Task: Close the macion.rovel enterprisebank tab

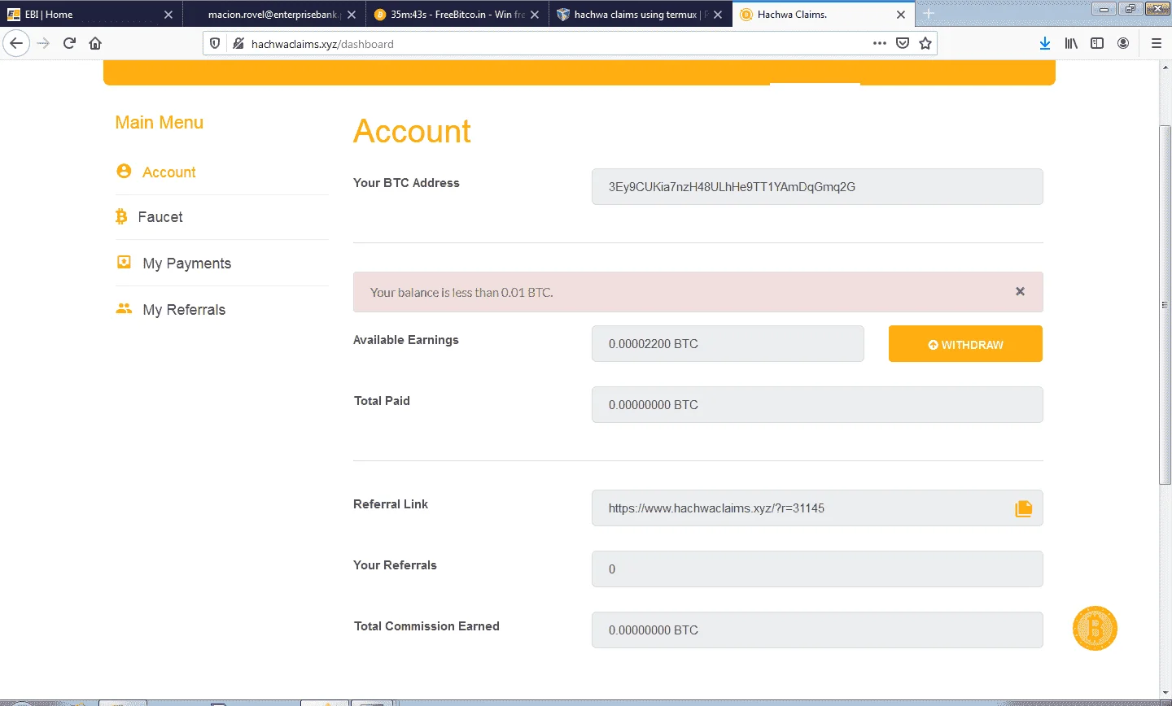Action: tap(352, 14)
